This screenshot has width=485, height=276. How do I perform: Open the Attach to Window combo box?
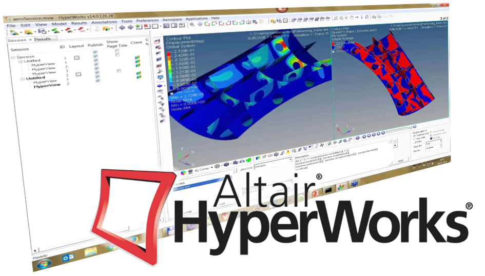pos(273,163)
